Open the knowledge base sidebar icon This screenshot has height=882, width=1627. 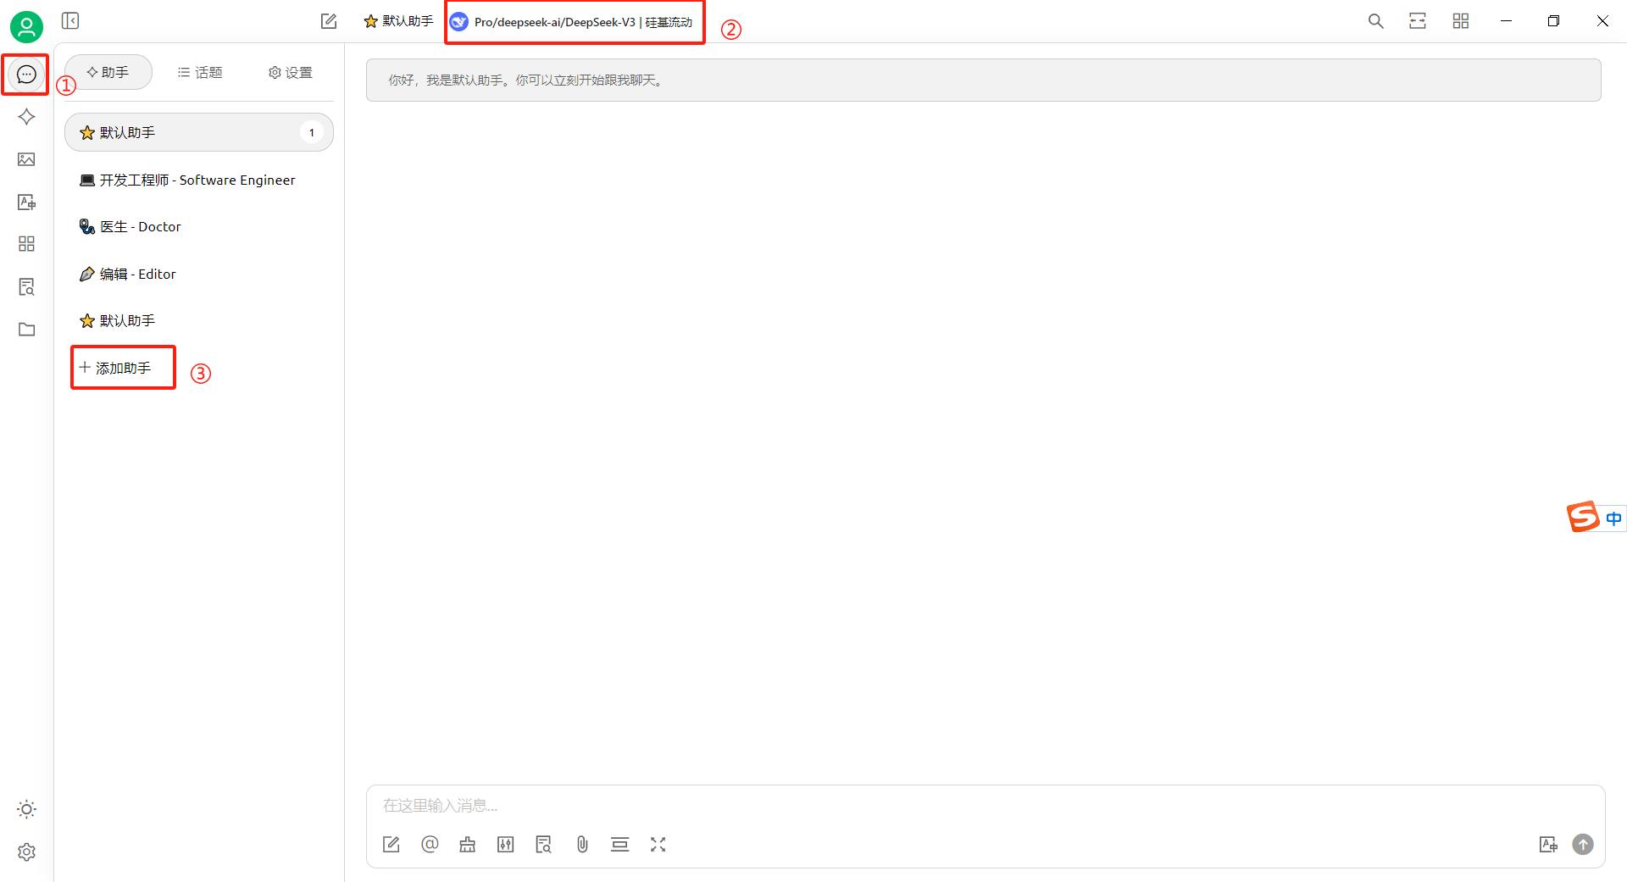(26, 287)
